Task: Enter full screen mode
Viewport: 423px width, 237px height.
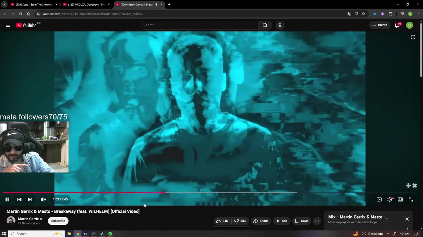Action: click(x=411, y=199)
